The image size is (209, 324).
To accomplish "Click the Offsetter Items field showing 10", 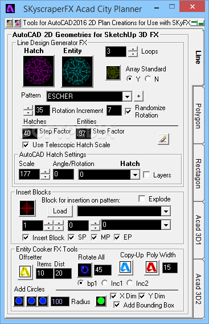I will (44, 273).
